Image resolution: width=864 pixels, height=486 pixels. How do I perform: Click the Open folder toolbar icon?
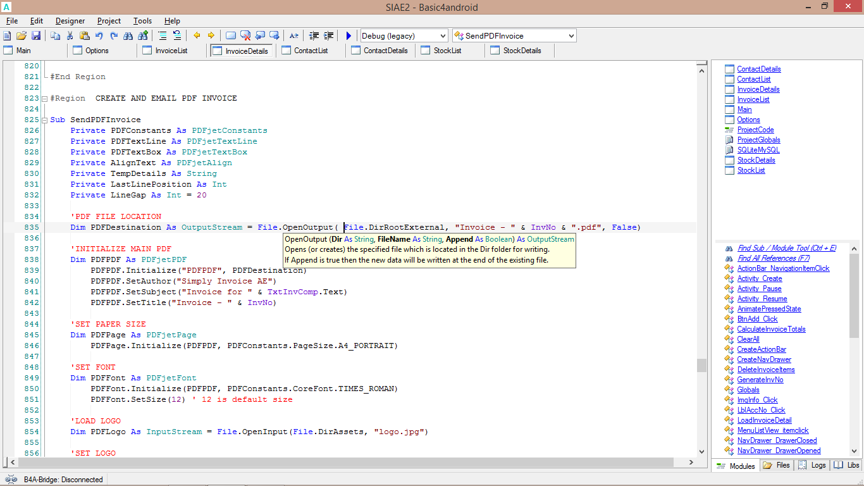click(x=22, y=35)
